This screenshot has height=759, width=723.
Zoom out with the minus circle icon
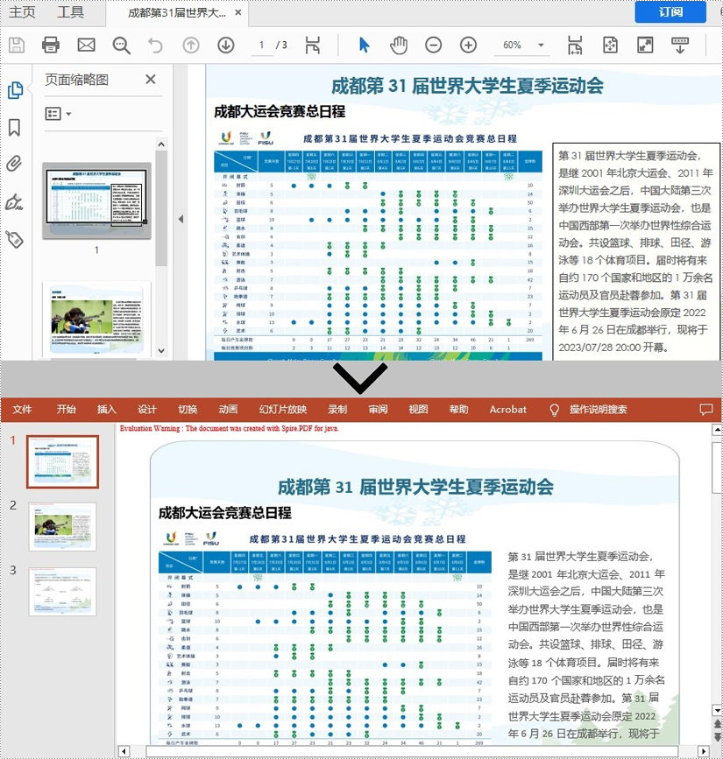click(433, 45)
